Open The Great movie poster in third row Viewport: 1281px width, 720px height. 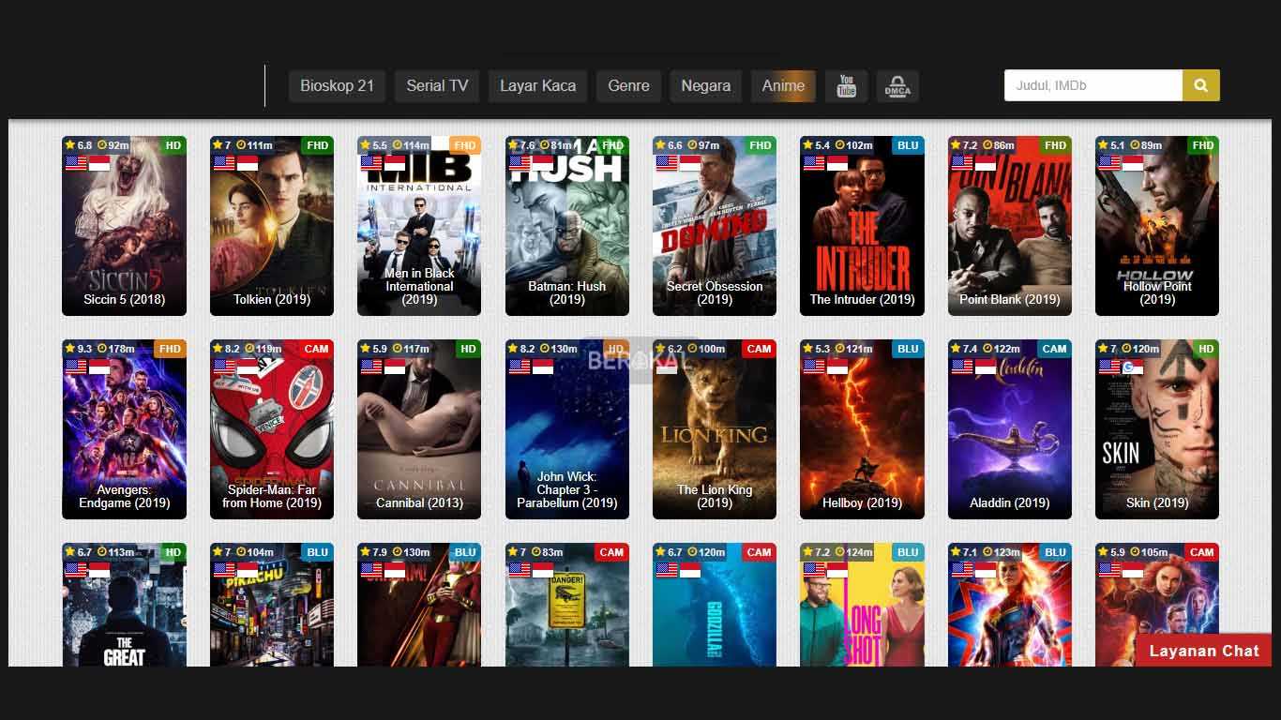point(124,605)
